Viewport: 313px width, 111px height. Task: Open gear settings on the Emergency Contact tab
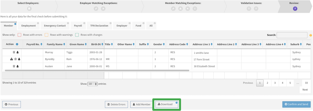tap(68, 23)
